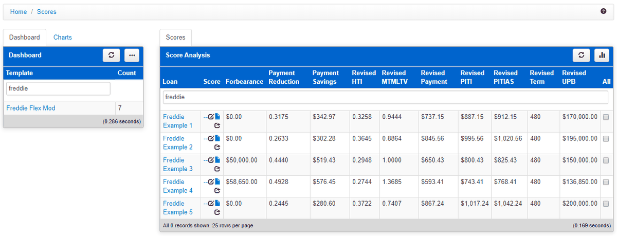Refresh the Dashboard panel
The height and width of the screenshot is (236, 617).
click(x=112, y=55)
